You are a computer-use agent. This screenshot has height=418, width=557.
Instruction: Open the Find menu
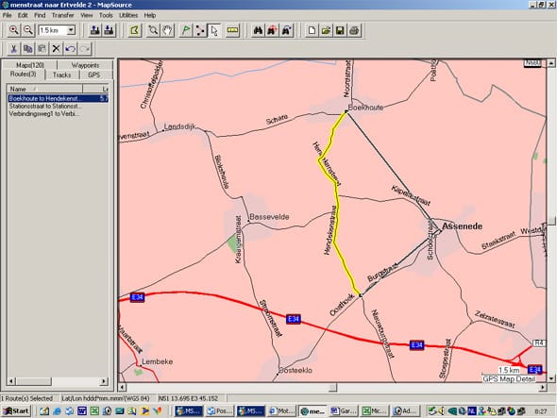[x=40, y=15]
